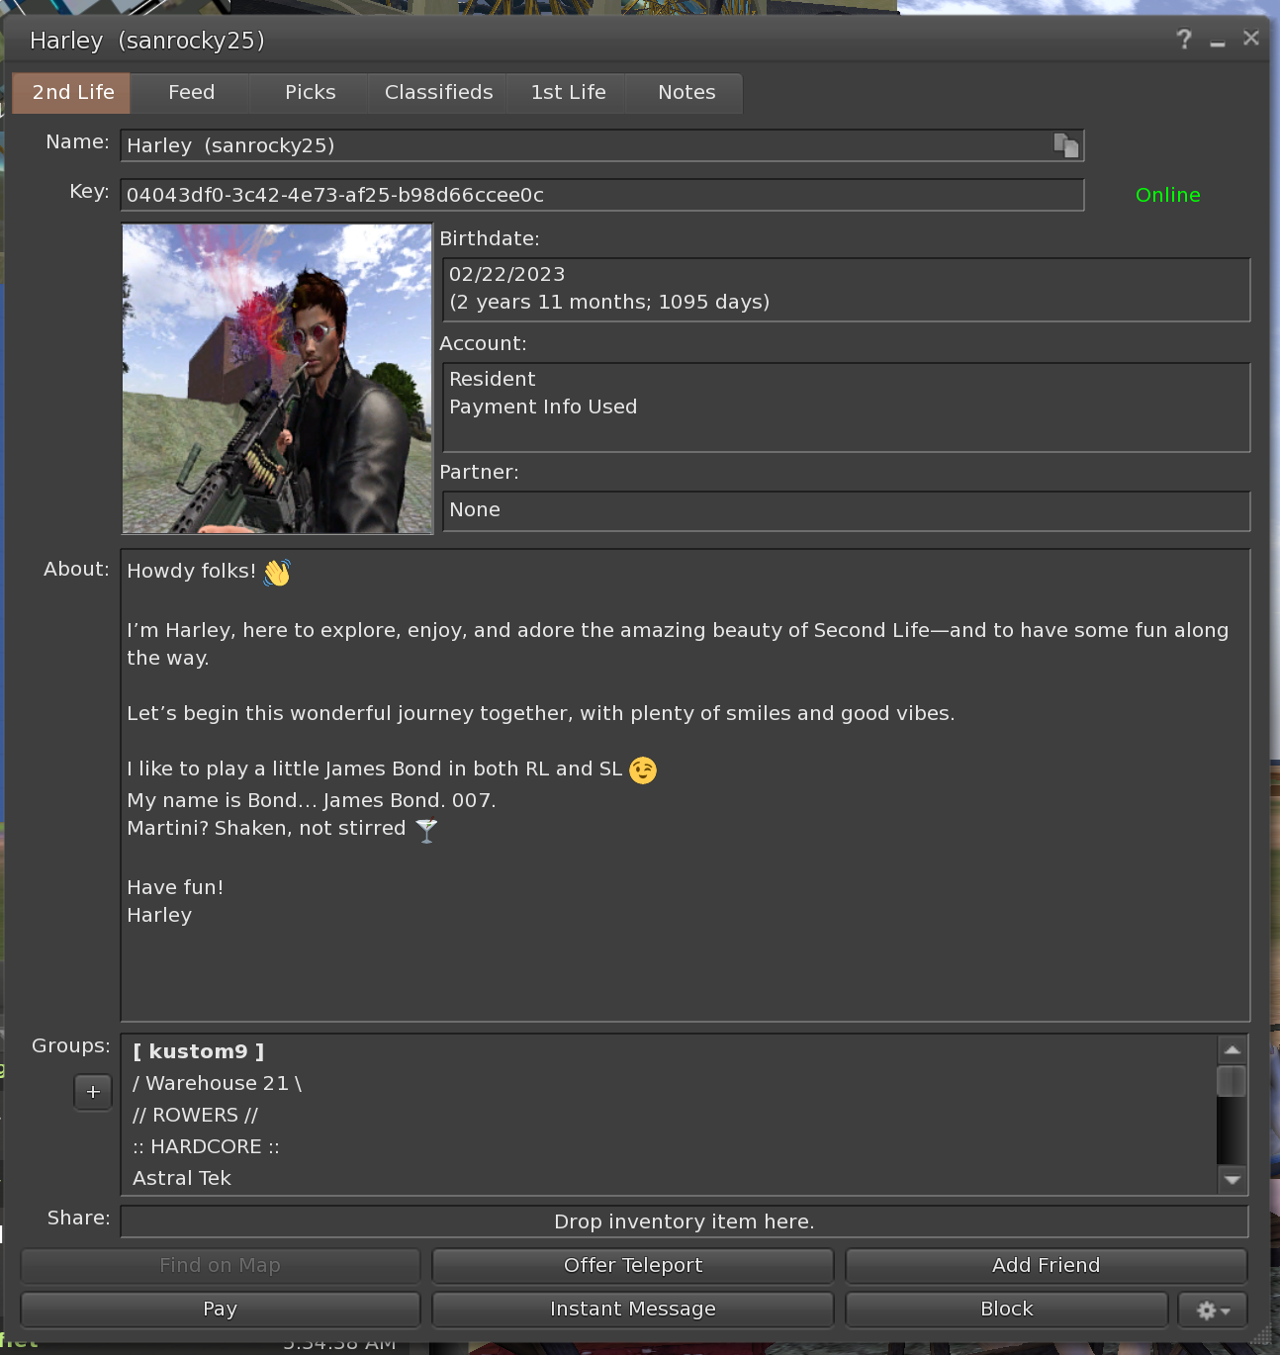Offer a teleport to Harley
1280x1355 pixels.
(632, 1265)
